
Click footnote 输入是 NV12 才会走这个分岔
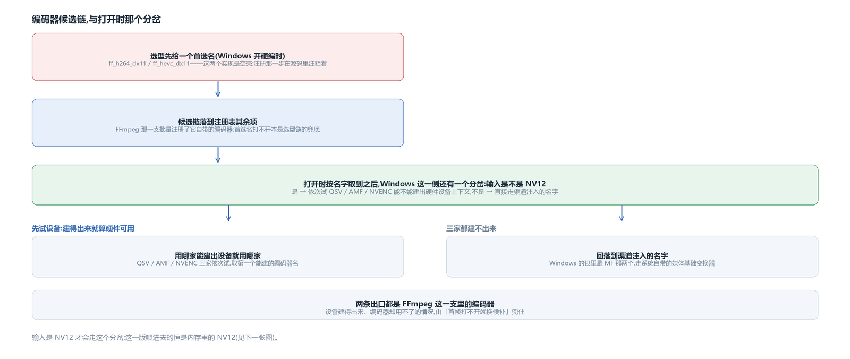click(156, 337)
